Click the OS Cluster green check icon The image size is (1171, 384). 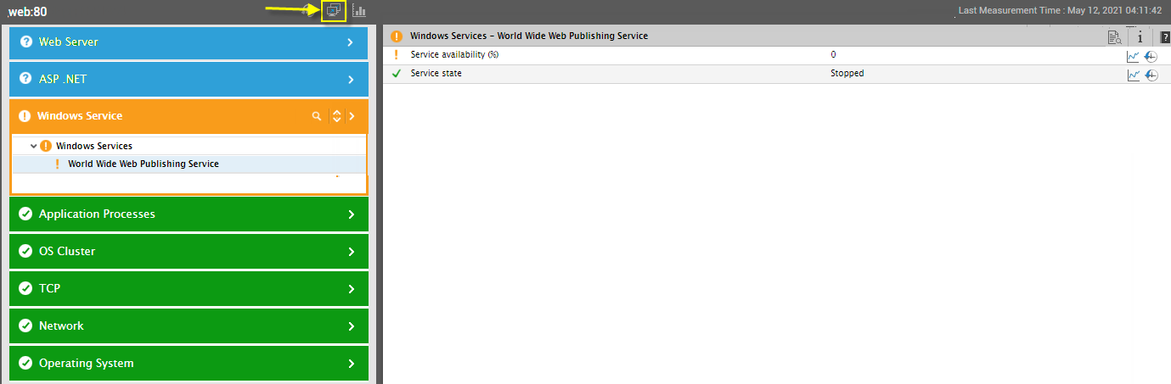25,252
